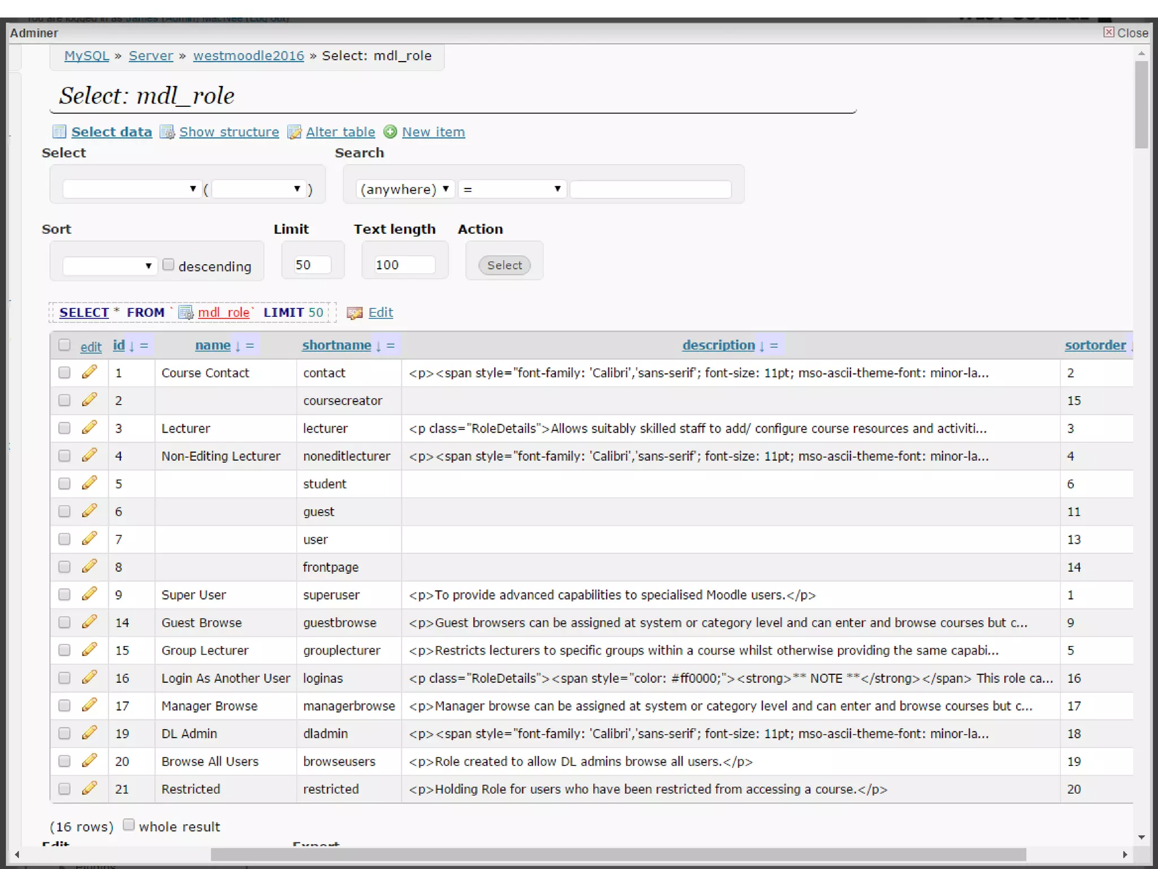This screenshot has height=869, width=1158.
Task: Click into the search value text field
Action: (650, 189)
